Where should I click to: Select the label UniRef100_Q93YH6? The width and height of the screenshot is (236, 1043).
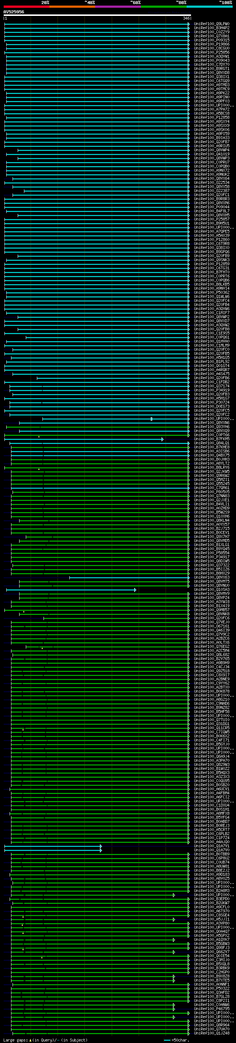pos(212,427)
